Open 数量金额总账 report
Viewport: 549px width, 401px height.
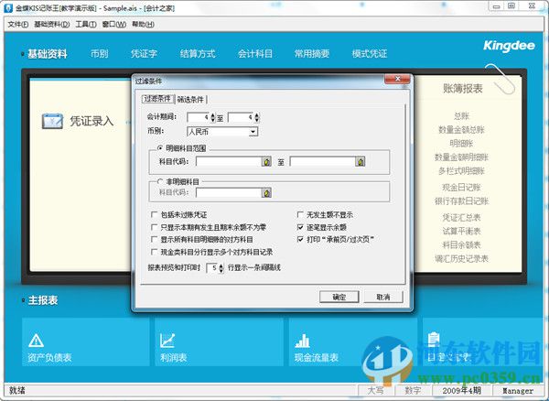(461, 130)
